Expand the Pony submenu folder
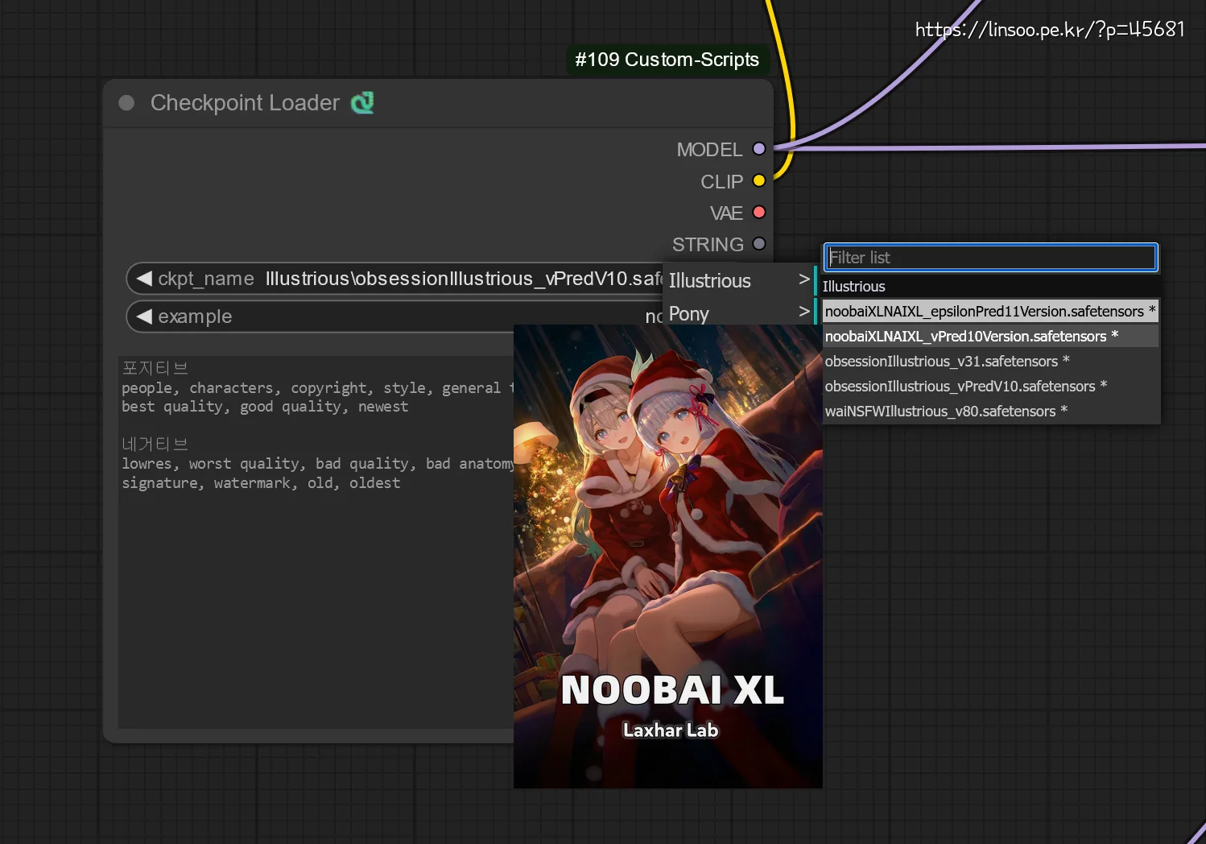Viewport: 1206px width, 844px height. coord(738,313)
